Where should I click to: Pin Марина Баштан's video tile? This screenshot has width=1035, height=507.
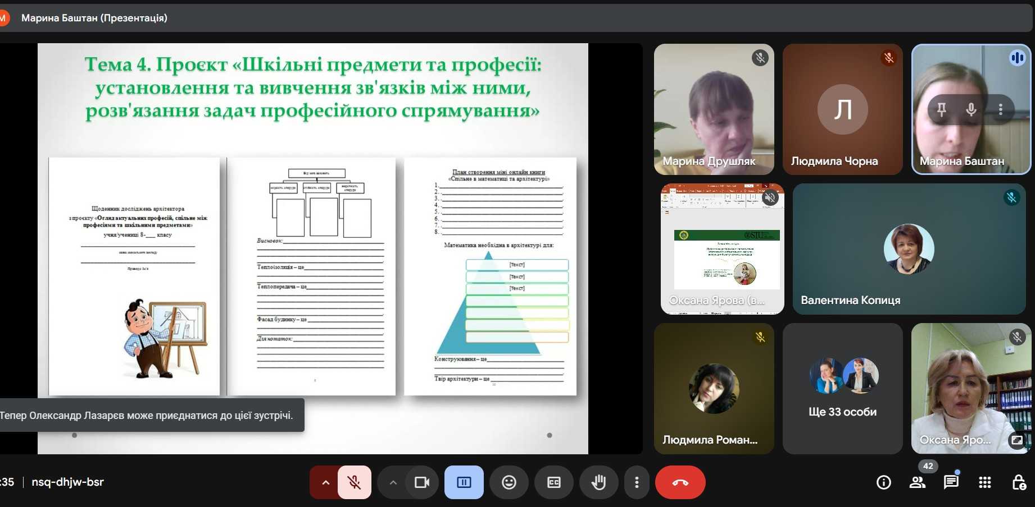942,109
